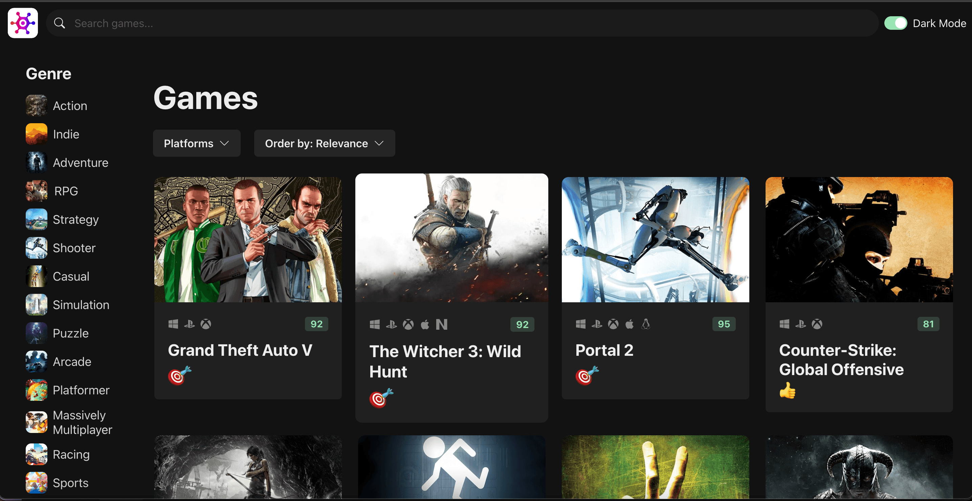
Task: Open the Skyrim helmet cover thumbnail
Action: click(859, 467)
